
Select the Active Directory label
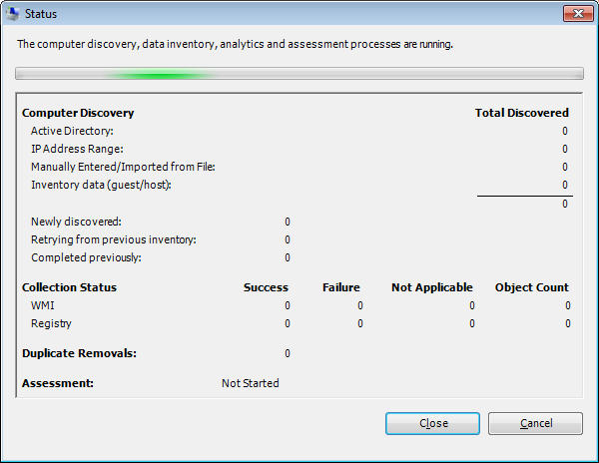click(x=72, y=131)
